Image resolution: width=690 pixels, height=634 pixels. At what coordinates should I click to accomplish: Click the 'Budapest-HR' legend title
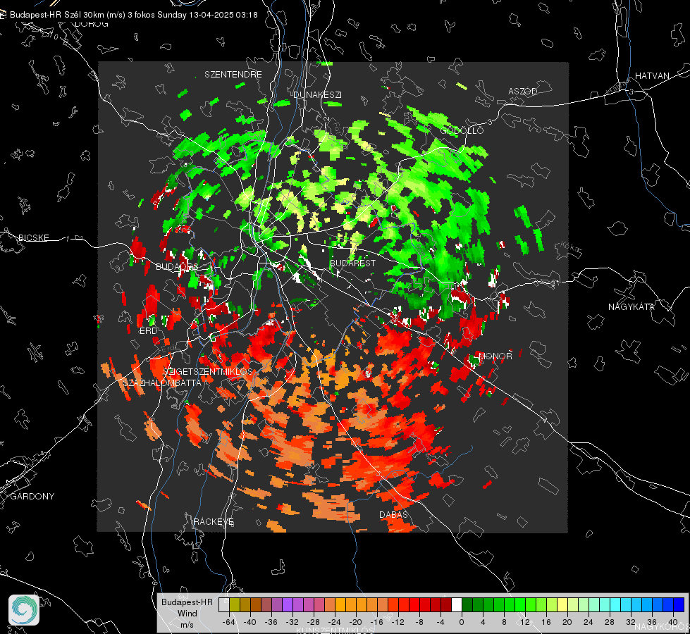pos(187,602)
